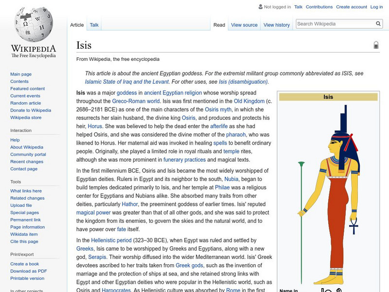This screenshot has width=389, height=292.
Task: Open Contact page
Action: tap(24, 168)
